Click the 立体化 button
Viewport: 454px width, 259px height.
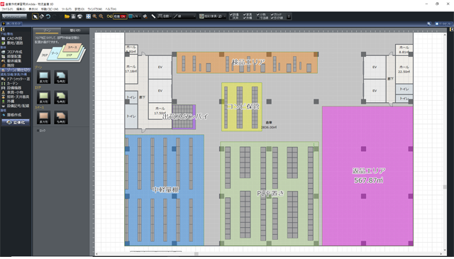pyautogui.click(x=16, y=123)
